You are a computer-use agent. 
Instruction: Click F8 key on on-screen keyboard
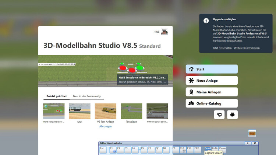click(166, 150)
